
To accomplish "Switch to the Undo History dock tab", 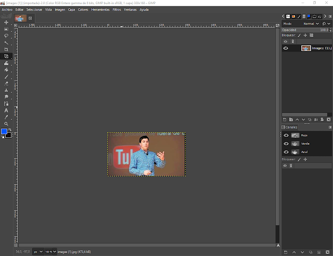I will 319,16.
